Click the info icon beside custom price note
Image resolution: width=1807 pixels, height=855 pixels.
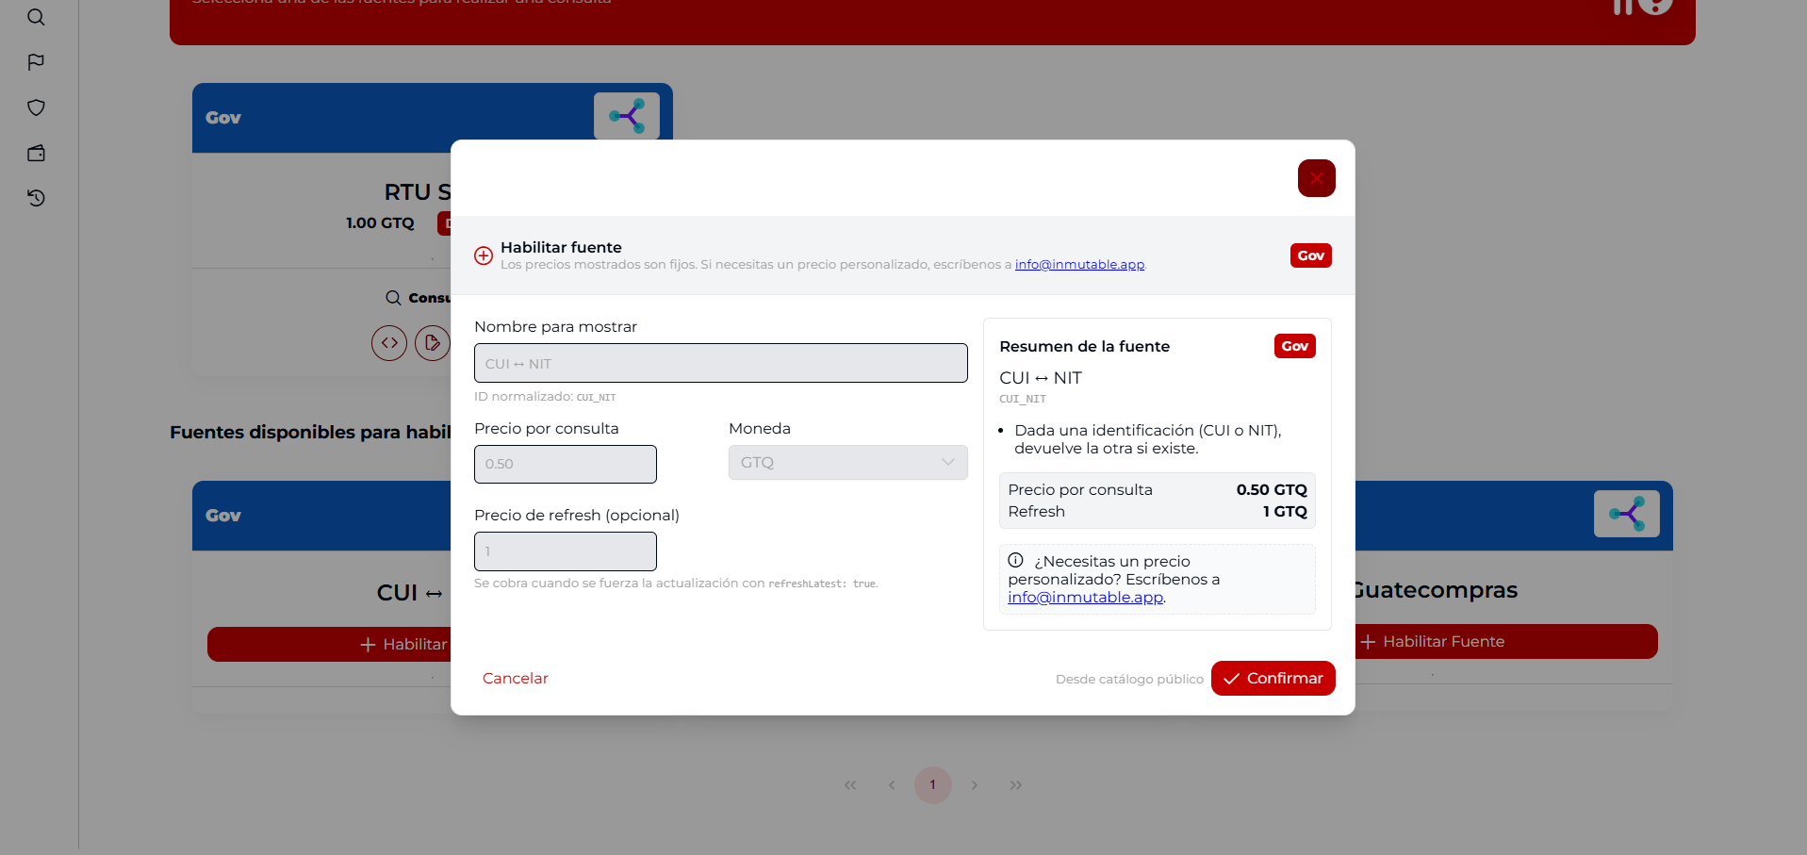[x=1015, y=560]
